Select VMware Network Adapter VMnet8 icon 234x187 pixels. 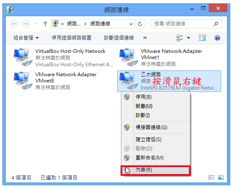[22, 81]
